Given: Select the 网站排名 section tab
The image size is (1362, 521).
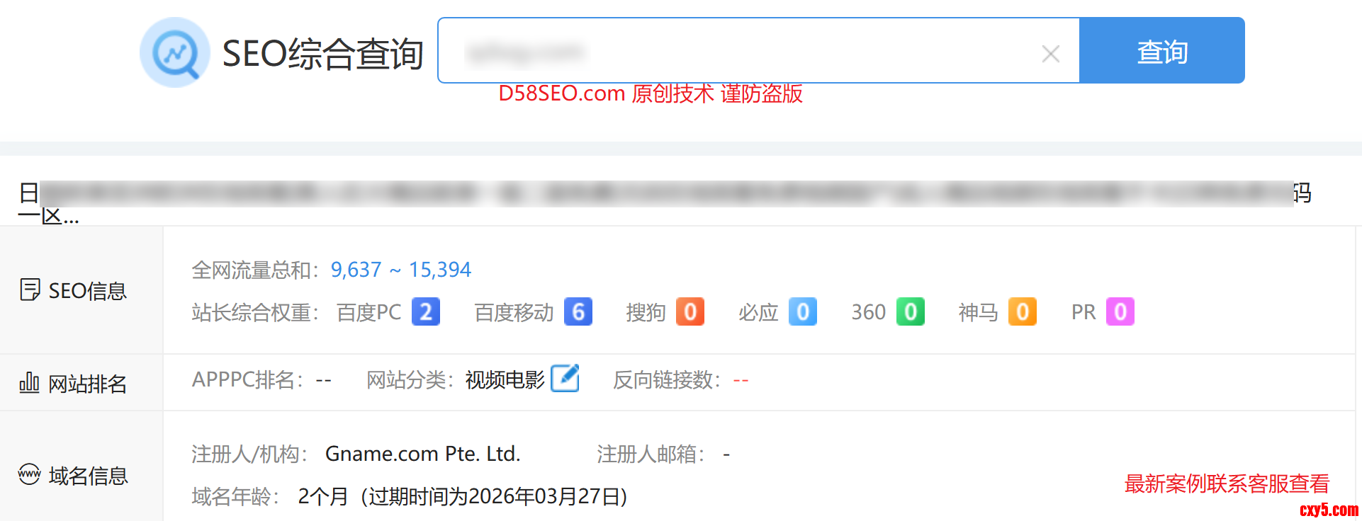Looking at the screenshot, I should pyautogui.click(x=73, y=383).
